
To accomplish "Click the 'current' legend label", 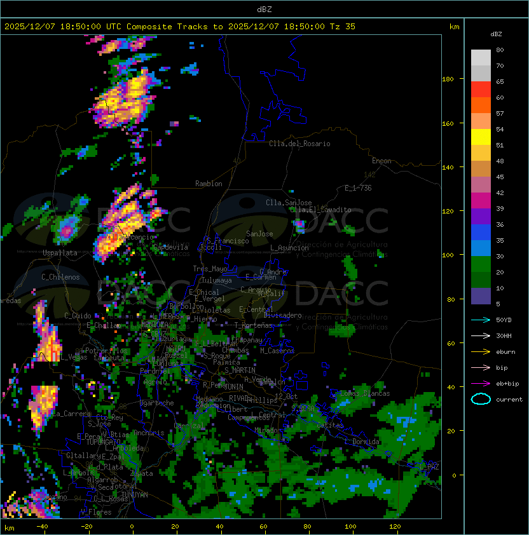I will click(509, 400).
